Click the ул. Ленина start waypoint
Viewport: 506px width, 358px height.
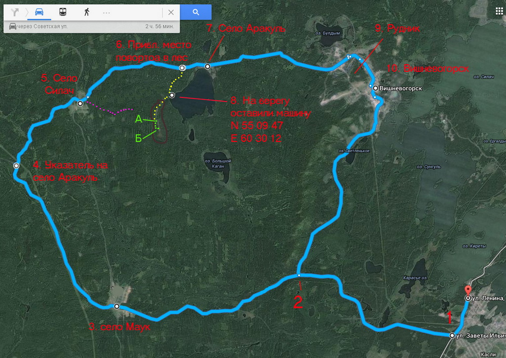tap(467, 298)
